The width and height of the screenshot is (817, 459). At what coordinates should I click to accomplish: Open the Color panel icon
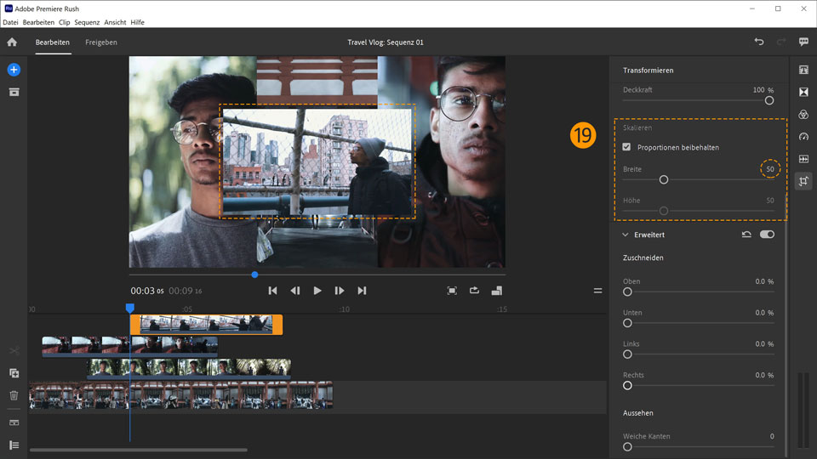pos(803,115)
